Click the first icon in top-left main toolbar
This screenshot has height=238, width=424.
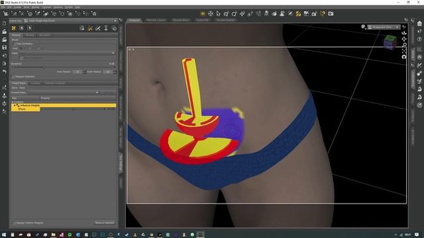(x=5, y=13)
